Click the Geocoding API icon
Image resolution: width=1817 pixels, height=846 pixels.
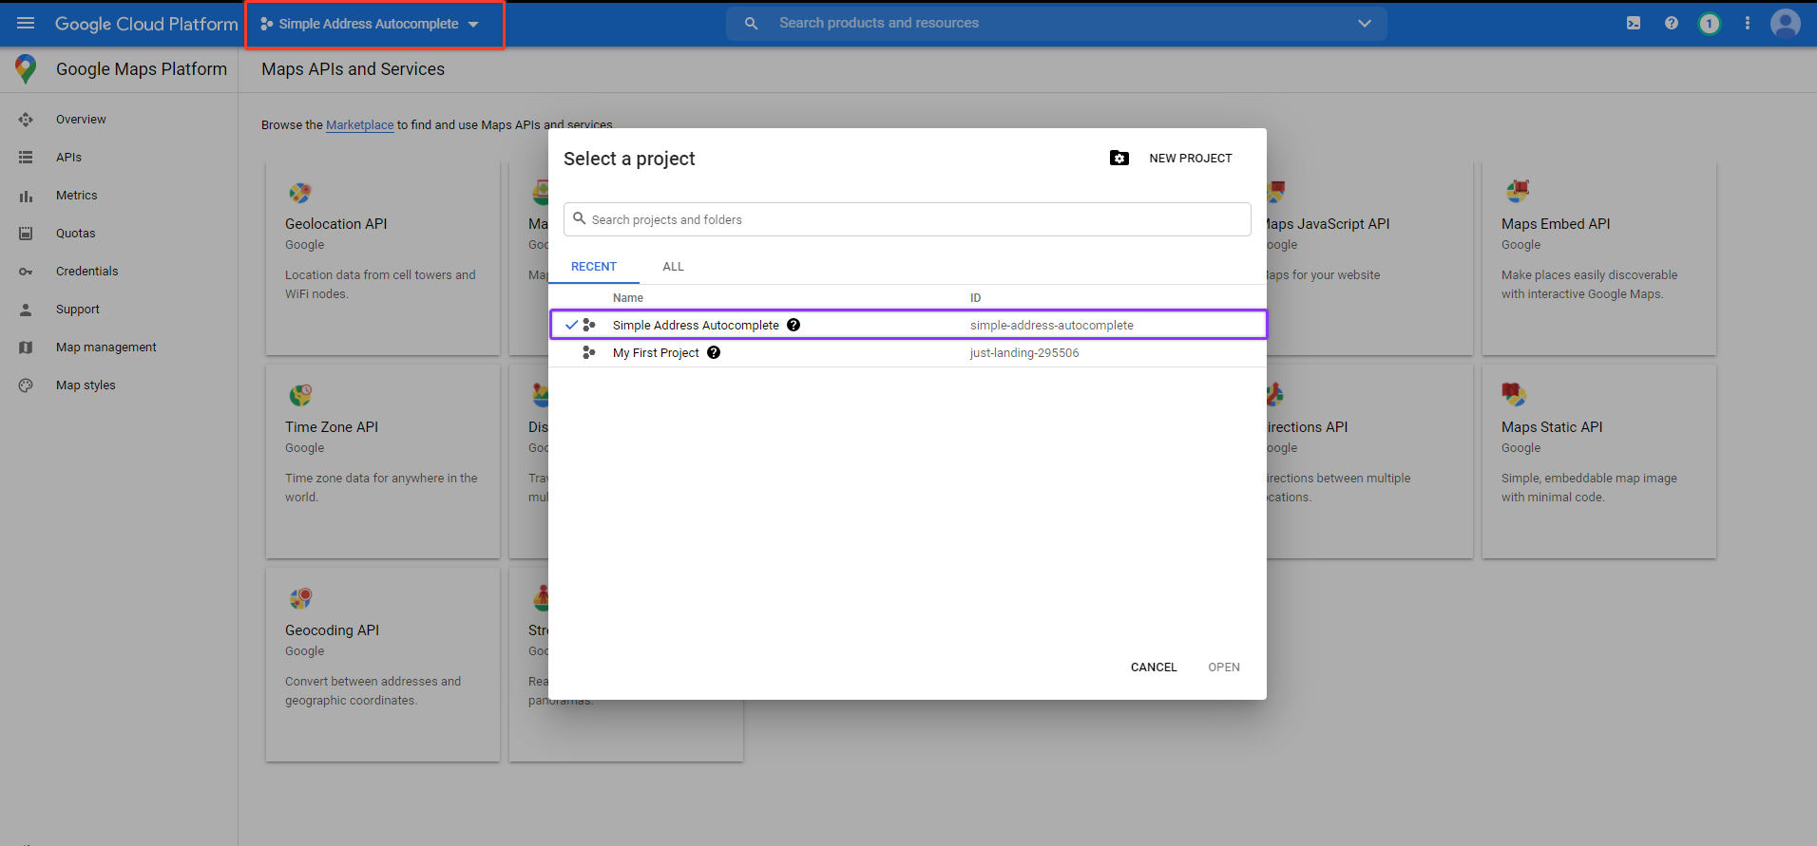click(x=300, y=598)
